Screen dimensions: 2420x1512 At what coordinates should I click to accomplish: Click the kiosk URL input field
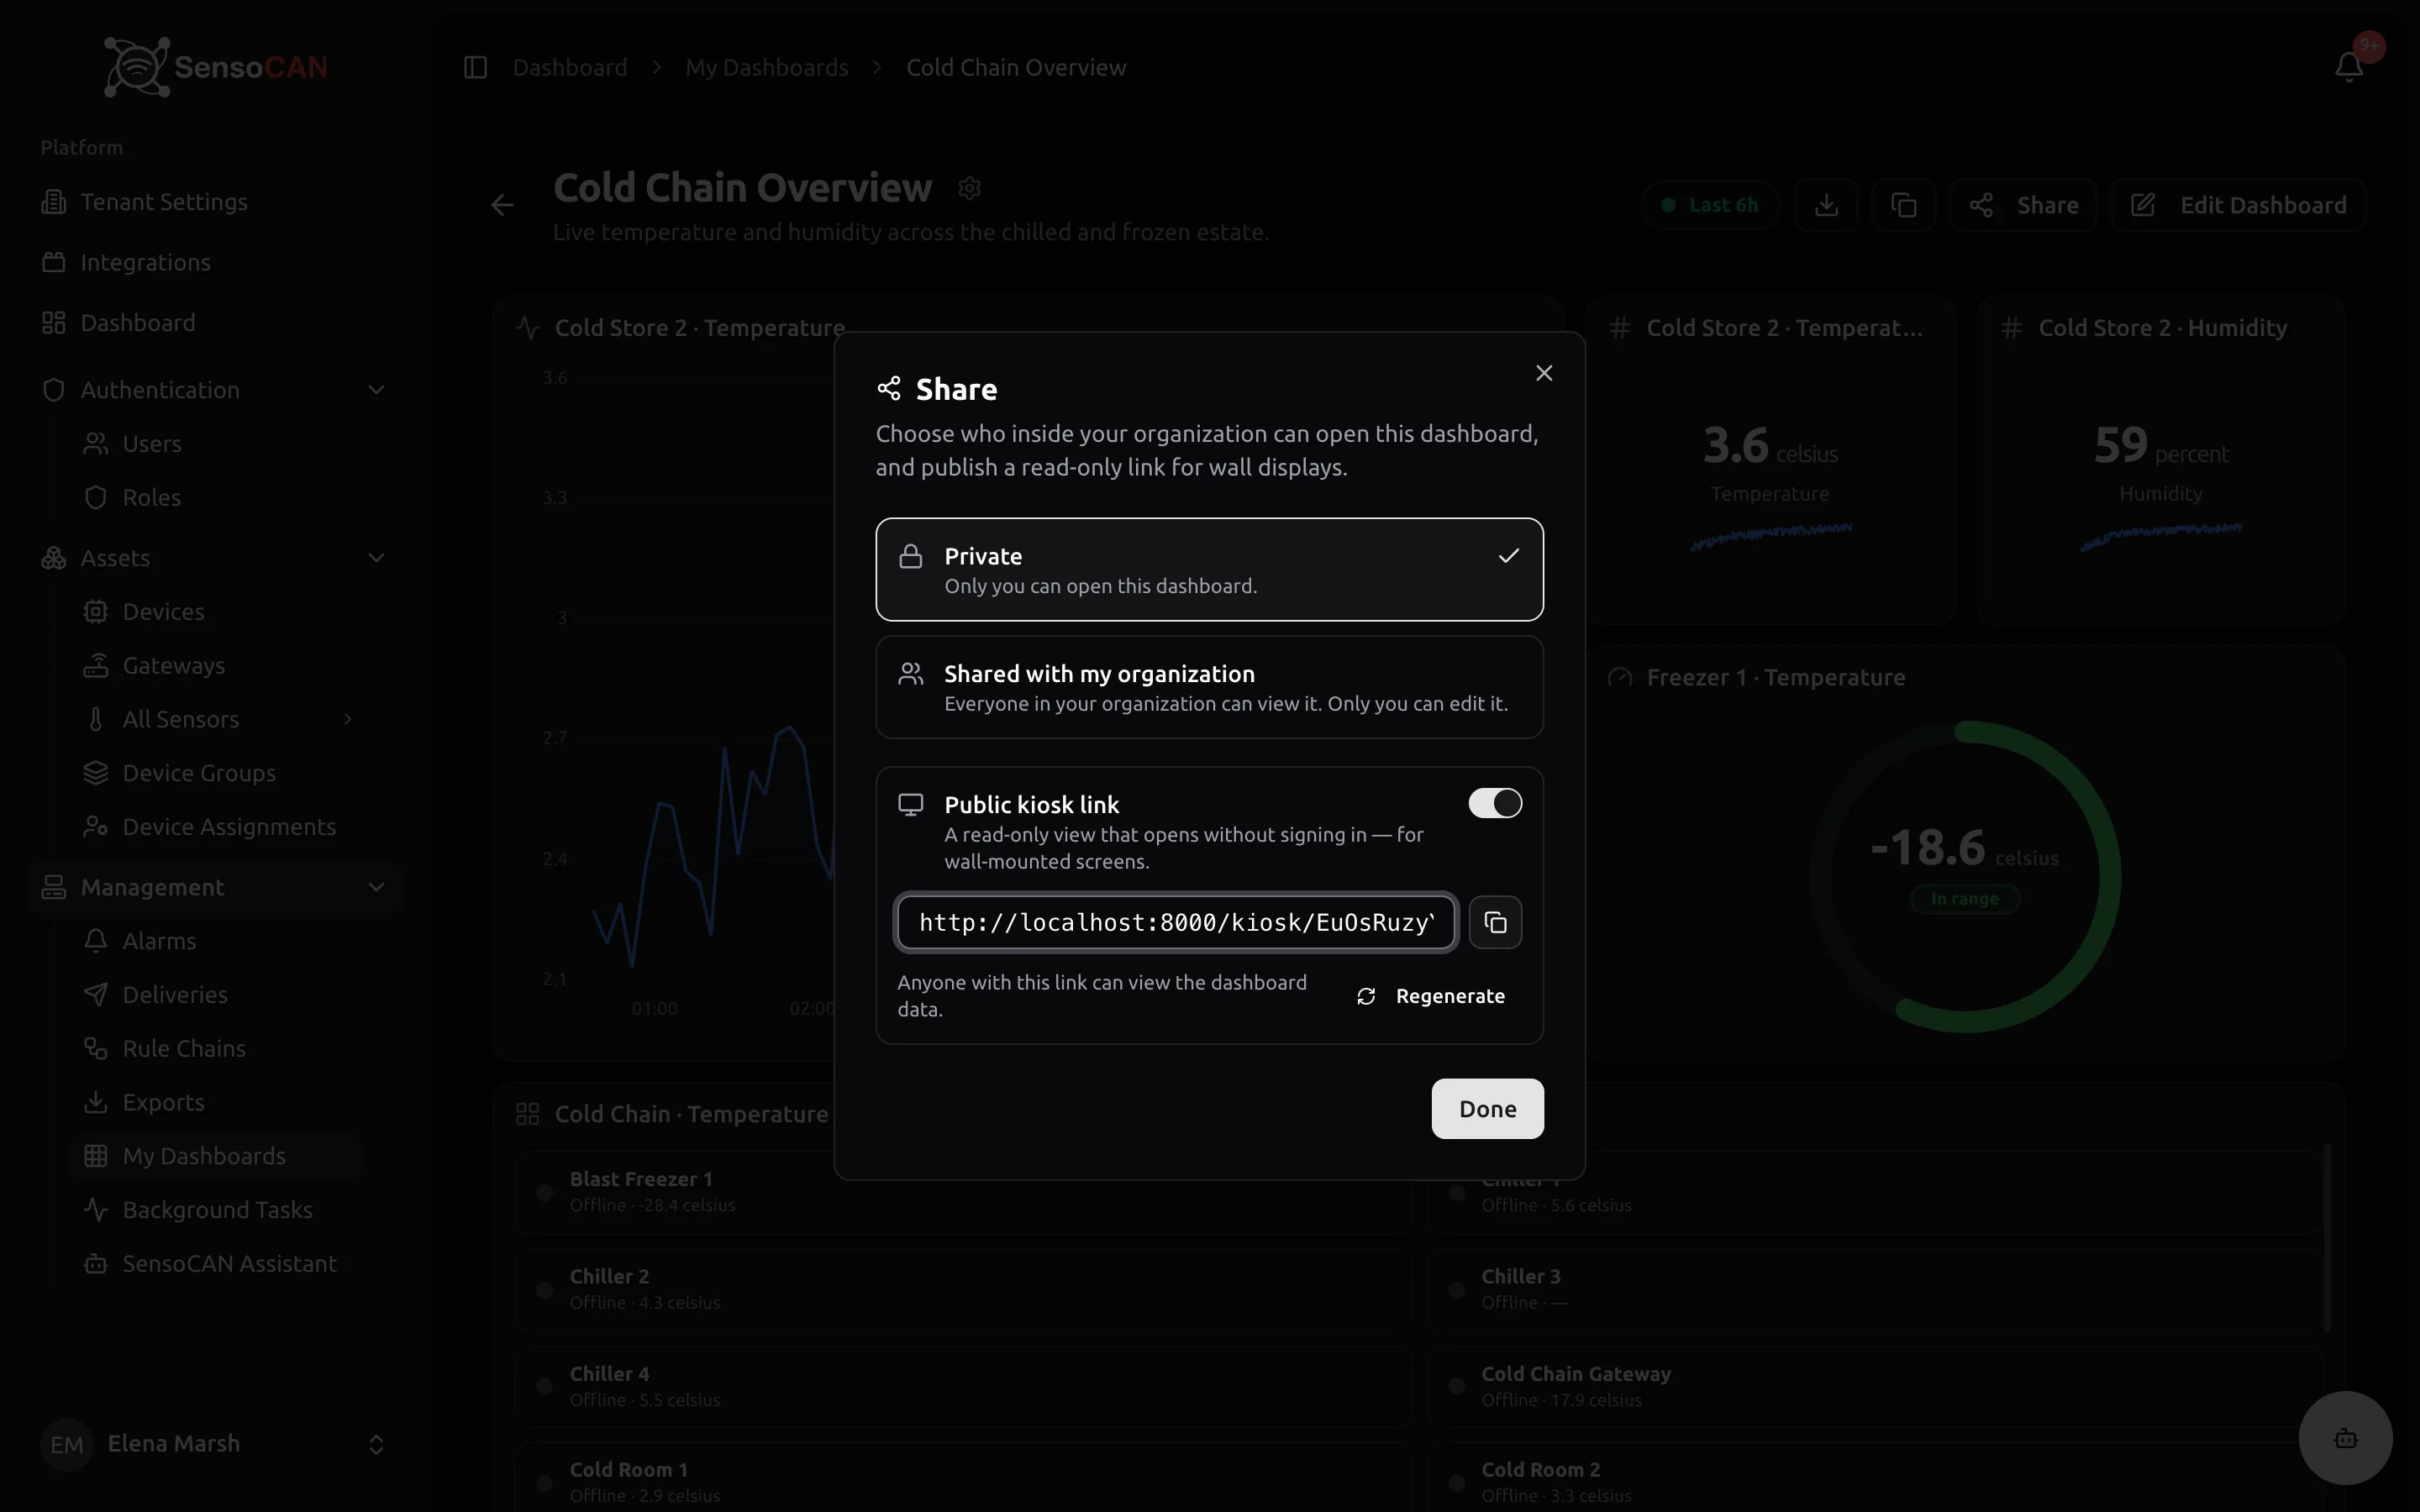pyautogui.click(x=1177, y=922)
